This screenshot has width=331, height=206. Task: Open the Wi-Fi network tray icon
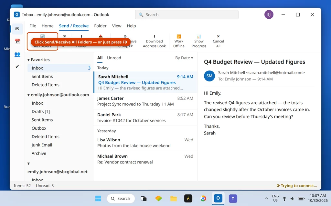coord(284,199)
